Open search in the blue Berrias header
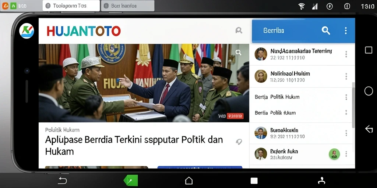 pos(326,30)
